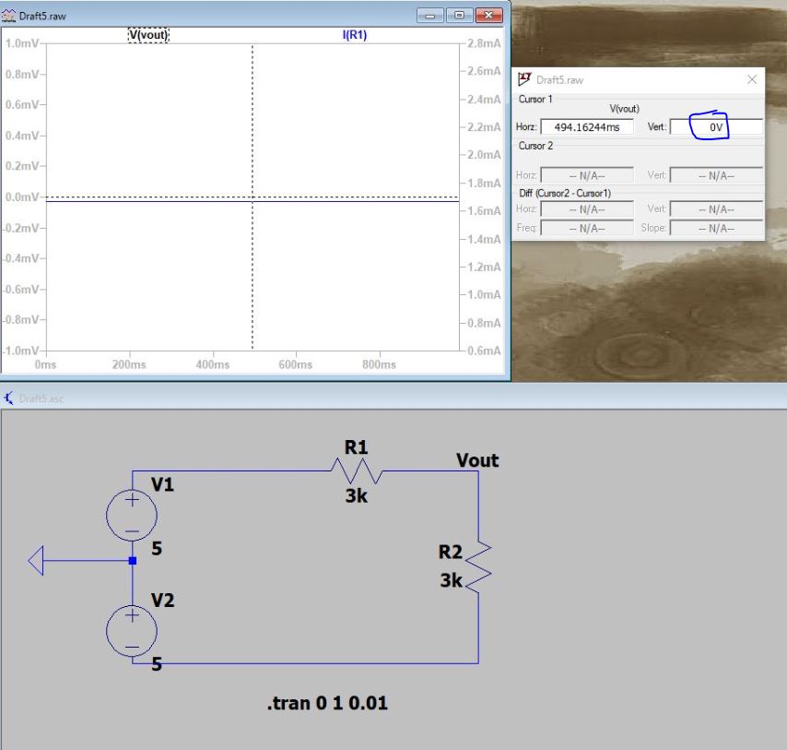
Task: Select the V1 voltage source symbol
Action: point(132,515)
